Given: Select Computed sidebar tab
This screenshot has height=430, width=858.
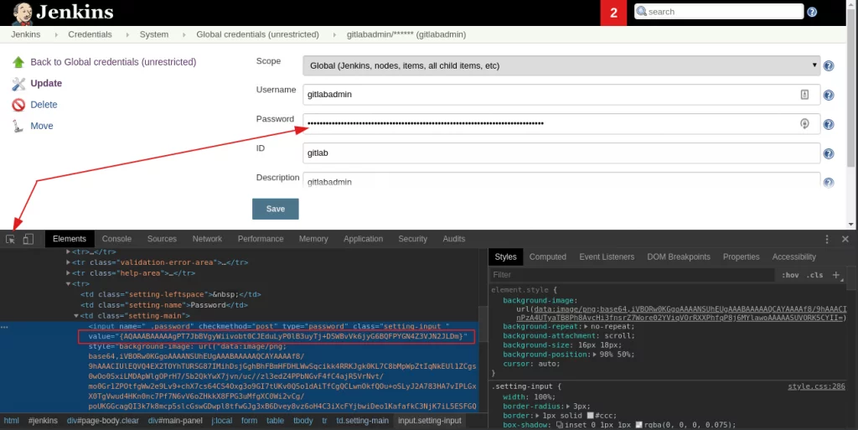Looking at the screenshot, I should click(548, 257).
